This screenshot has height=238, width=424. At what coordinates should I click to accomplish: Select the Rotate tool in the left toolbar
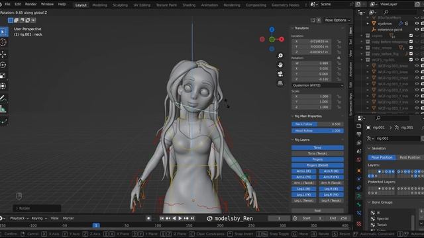point(3,65)
